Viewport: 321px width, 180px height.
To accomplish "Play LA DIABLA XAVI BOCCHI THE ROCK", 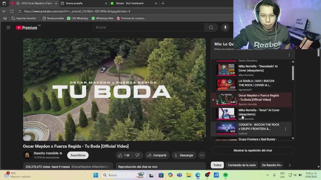I will pyautogui.click(x=252, y=85).
